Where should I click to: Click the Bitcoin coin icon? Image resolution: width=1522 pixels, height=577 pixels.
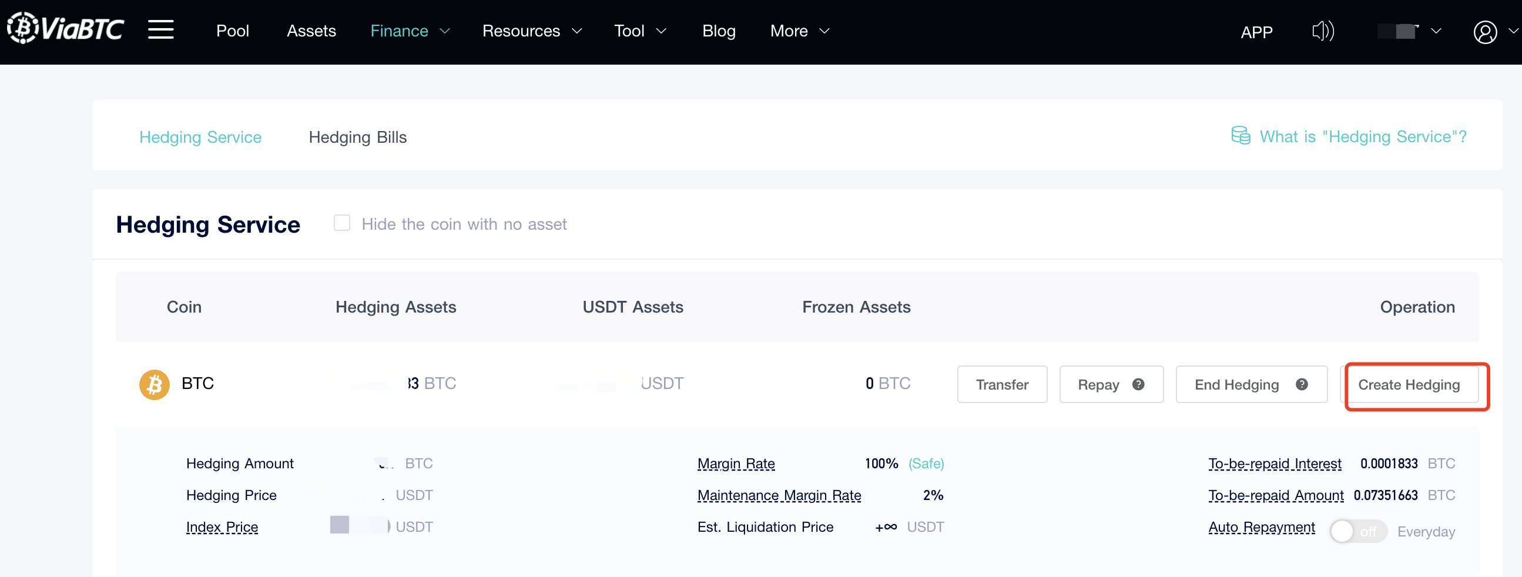tap(154, 384)
